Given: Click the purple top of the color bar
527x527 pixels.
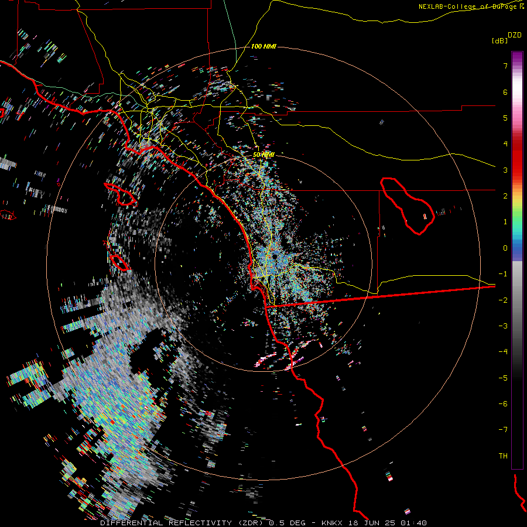Looking at the screenshot, I should click(517, 56).
